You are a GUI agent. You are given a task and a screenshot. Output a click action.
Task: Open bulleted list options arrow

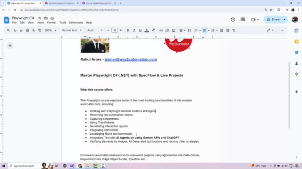(209, 31)
